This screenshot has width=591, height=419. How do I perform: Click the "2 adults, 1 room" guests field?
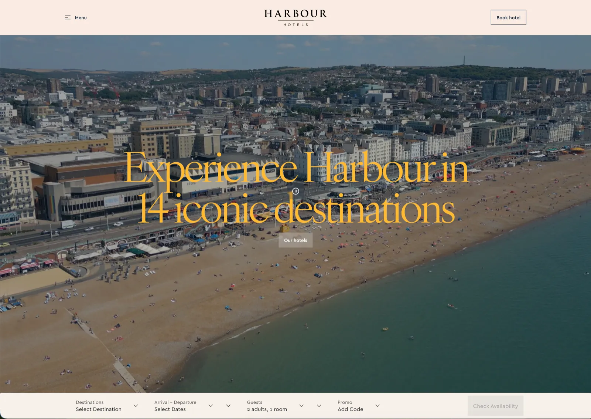tap(267, 409)
